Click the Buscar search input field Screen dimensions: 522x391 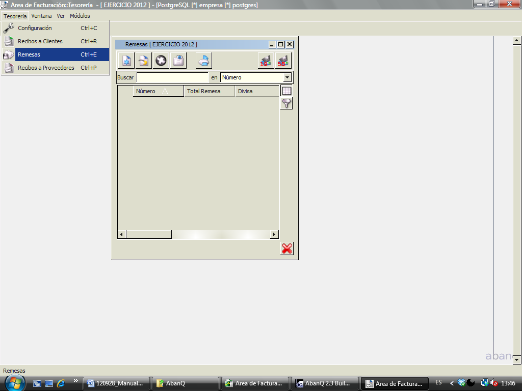[172, 77]
